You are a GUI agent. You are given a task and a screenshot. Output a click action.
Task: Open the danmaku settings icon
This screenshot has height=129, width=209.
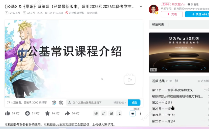[x=61, y=102]
